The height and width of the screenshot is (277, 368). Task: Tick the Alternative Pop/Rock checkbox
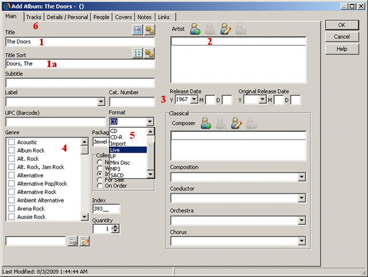(x=11, y=184)
